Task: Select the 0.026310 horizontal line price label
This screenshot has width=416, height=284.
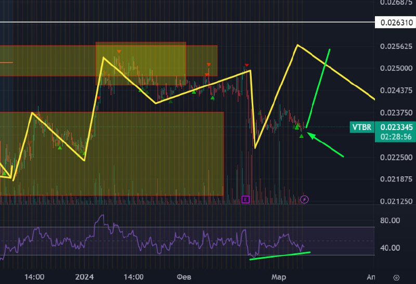Action: 395,22
